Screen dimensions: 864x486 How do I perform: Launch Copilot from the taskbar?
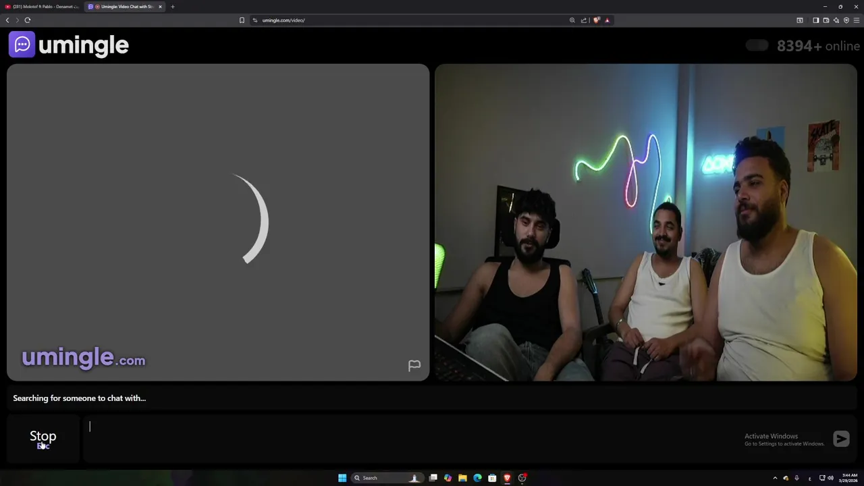448,478
